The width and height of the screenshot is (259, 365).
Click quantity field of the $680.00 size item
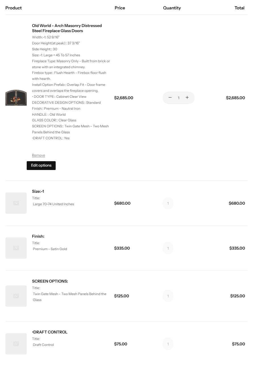click(x=168, y=203)
